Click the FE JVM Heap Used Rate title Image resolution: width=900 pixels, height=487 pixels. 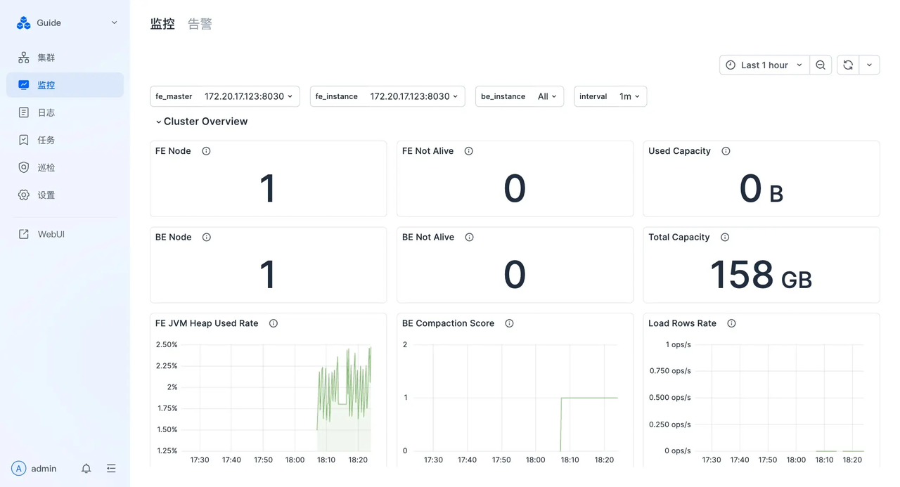[x=207, y=324]
